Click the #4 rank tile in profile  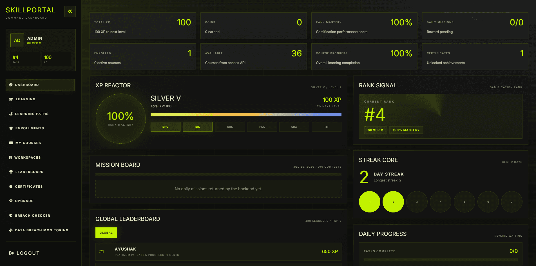(x=25, y=59)
